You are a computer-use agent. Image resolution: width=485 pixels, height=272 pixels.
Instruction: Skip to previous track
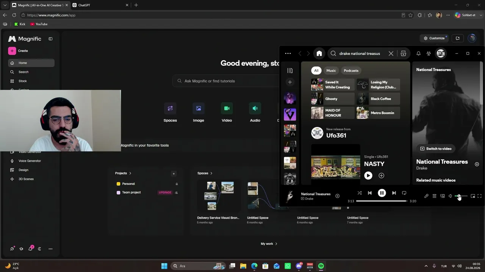pyautogui.click(x=370, y=193)
